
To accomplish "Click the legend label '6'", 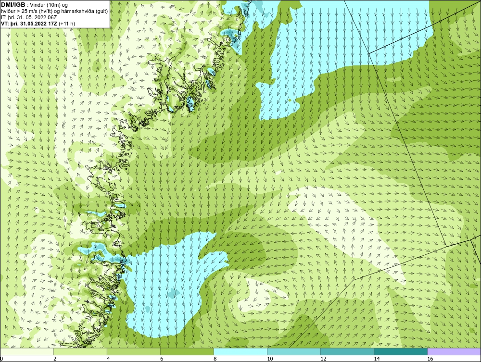I will 162,359.
